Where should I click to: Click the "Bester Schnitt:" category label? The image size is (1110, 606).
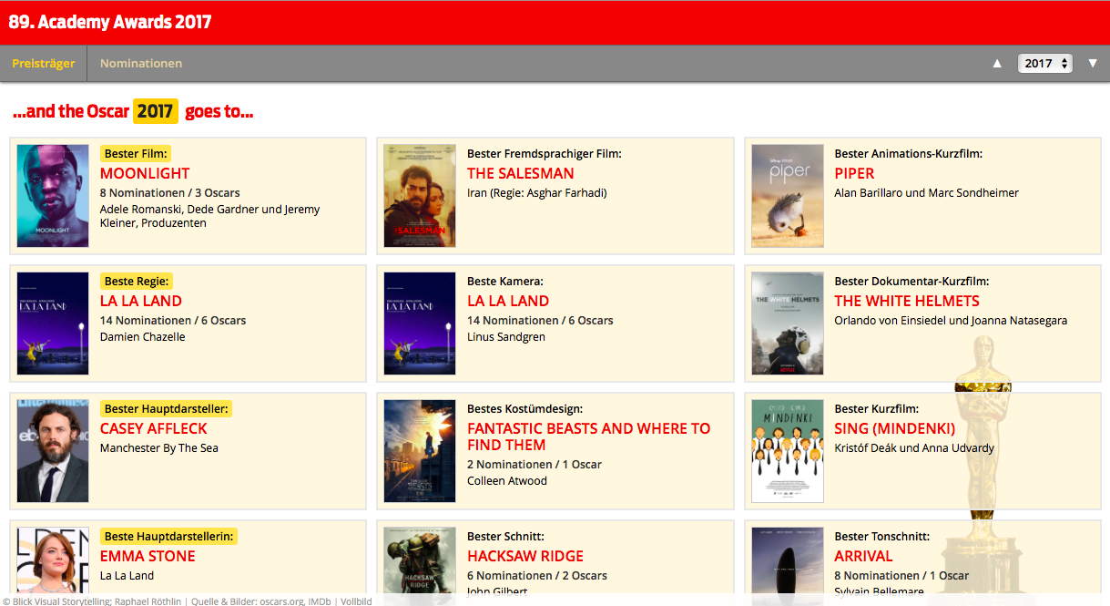505,537
